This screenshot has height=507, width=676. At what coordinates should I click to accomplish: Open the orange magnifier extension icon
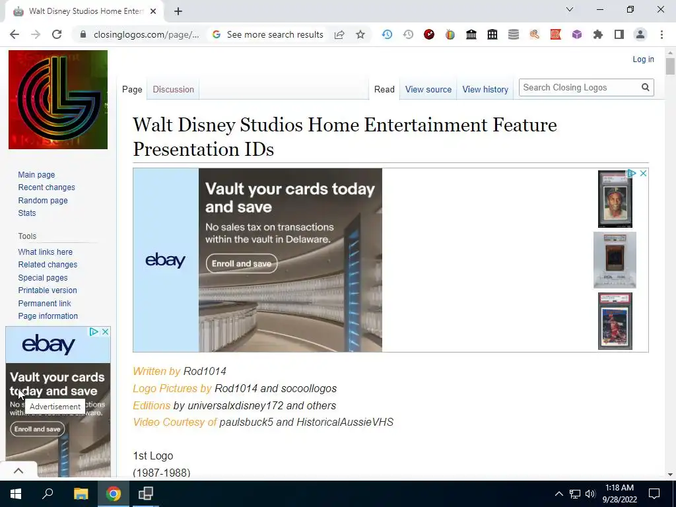tap(535, 34)
